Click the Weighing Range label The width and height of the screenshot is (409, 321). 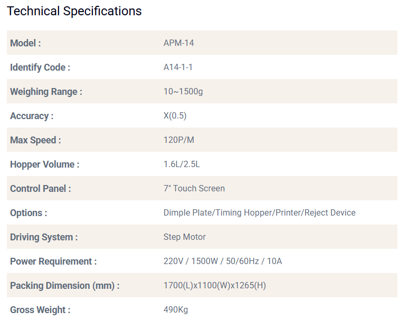click(46, 92)
